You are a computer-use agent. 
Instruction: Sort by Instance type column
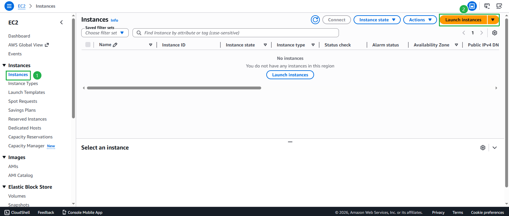pyautogui.click(x=313, y=45)
